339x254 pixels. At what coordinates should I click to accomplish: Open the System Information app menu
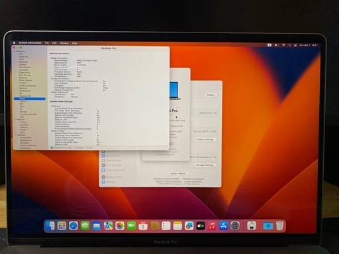30,43
